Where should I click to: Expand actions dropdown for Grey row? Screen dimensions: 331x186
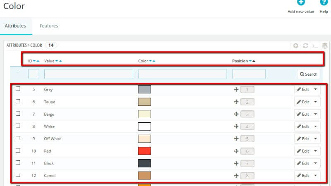pos(316,89)
